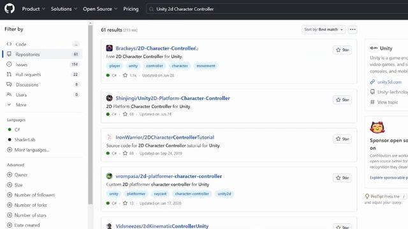Open the Brackeys repository avatar
408x229 pixels.
pos(109,48)
